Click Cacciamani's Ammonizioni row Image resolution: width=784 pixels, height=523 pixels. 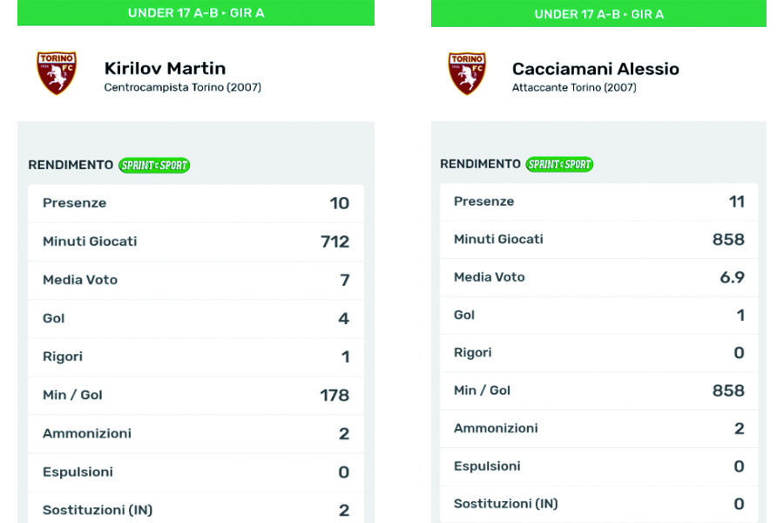[x=598, y=428]
